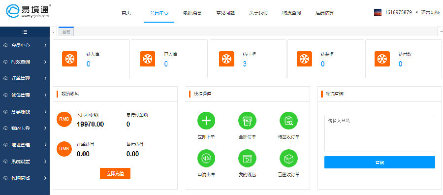The height and width of the screenshot is (195, 443).
Task: Open 全部订单 all orders green icon
Action: [247, 121]
